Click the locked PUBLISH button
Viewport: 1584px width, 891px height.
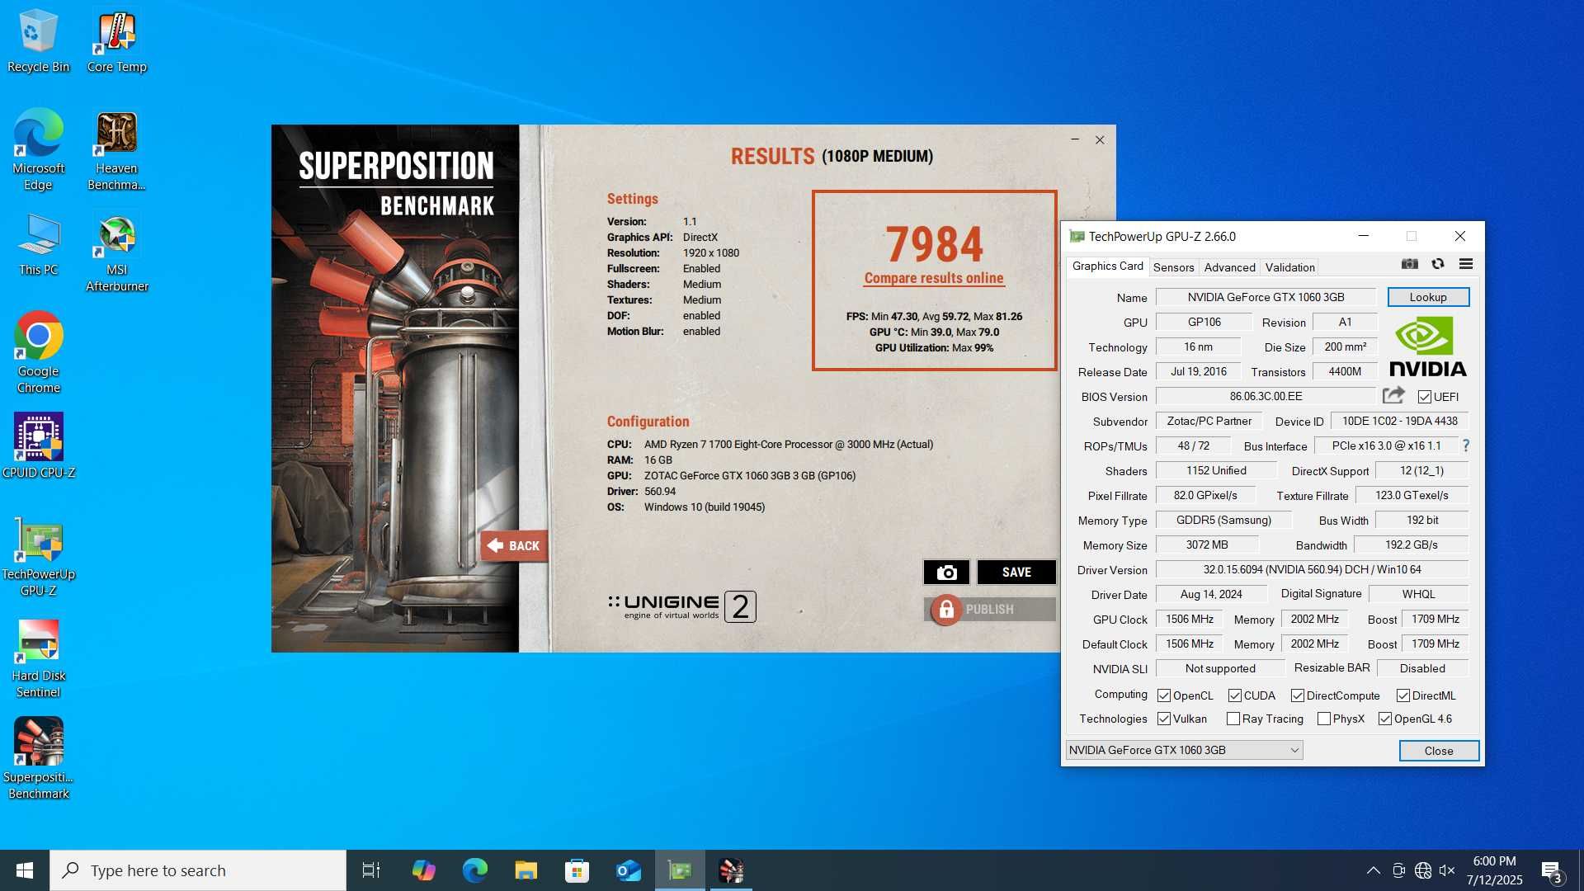990,610
